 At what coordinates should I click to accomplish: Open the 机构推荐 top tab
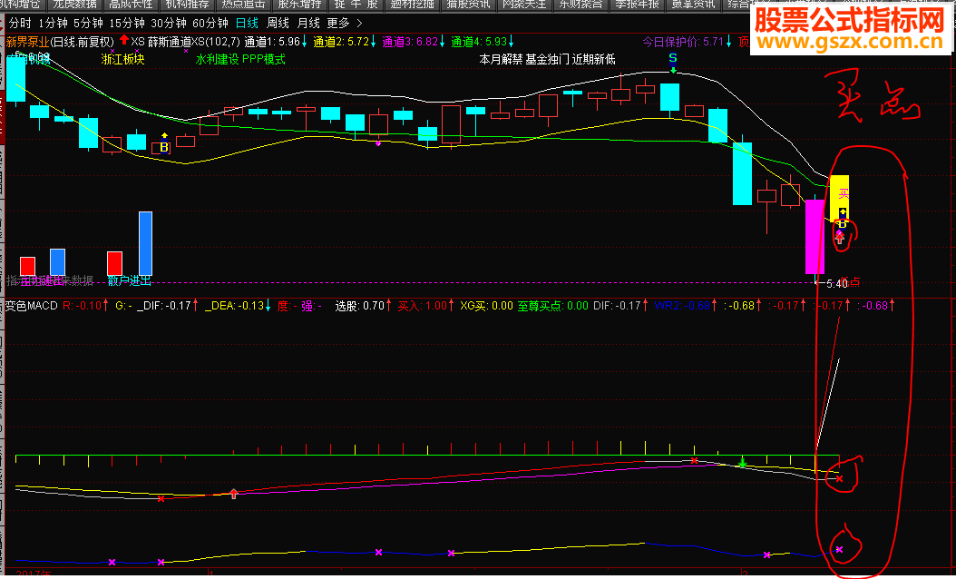point(187,5)
